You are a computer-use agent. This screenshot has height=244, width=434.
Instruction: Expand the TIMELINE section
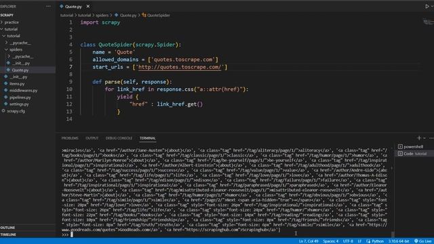coord(8,235)
